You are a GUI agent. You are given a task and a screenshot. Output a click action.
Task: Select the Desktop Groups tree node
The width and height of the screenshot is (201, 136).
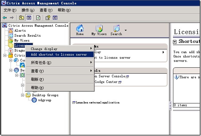coord(45,95)
